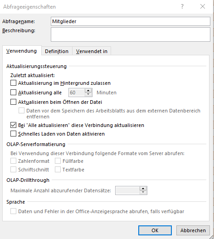Click the OLAP-Drillthrough section heading
This screenshot has height=239, width=214.
28,180
